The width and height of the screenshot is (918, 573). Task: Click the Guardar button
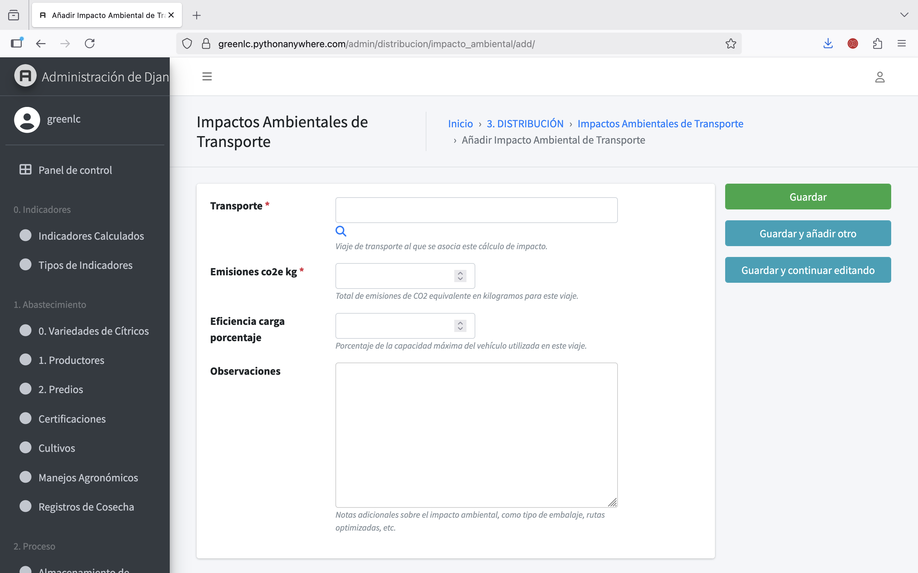click(x=808, y=196)
